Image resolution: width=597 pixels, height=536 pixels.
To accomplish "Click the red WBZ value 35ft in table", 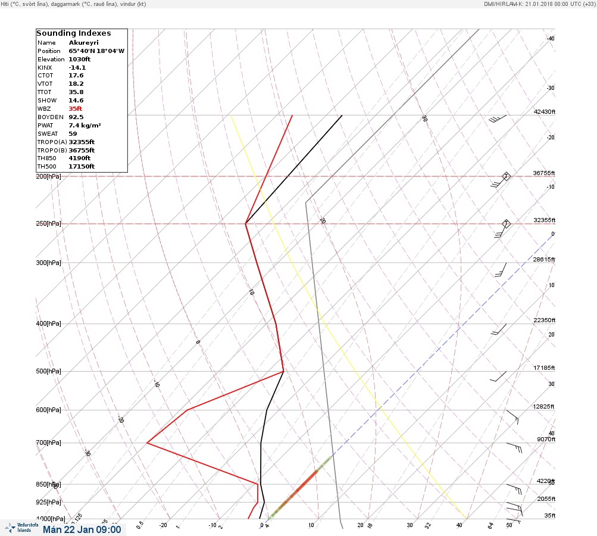I will tap(76, 109).
